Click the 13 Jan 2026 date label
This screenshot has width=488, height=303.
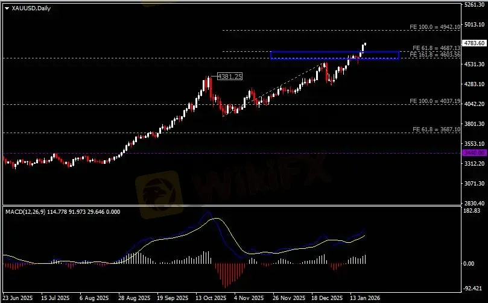(x=365, y=298)
